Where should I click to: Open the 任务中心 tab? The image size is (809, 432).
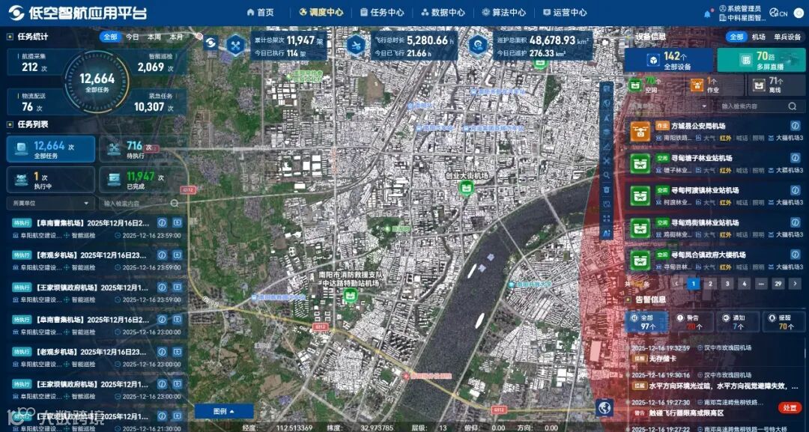tap(382, 13)
